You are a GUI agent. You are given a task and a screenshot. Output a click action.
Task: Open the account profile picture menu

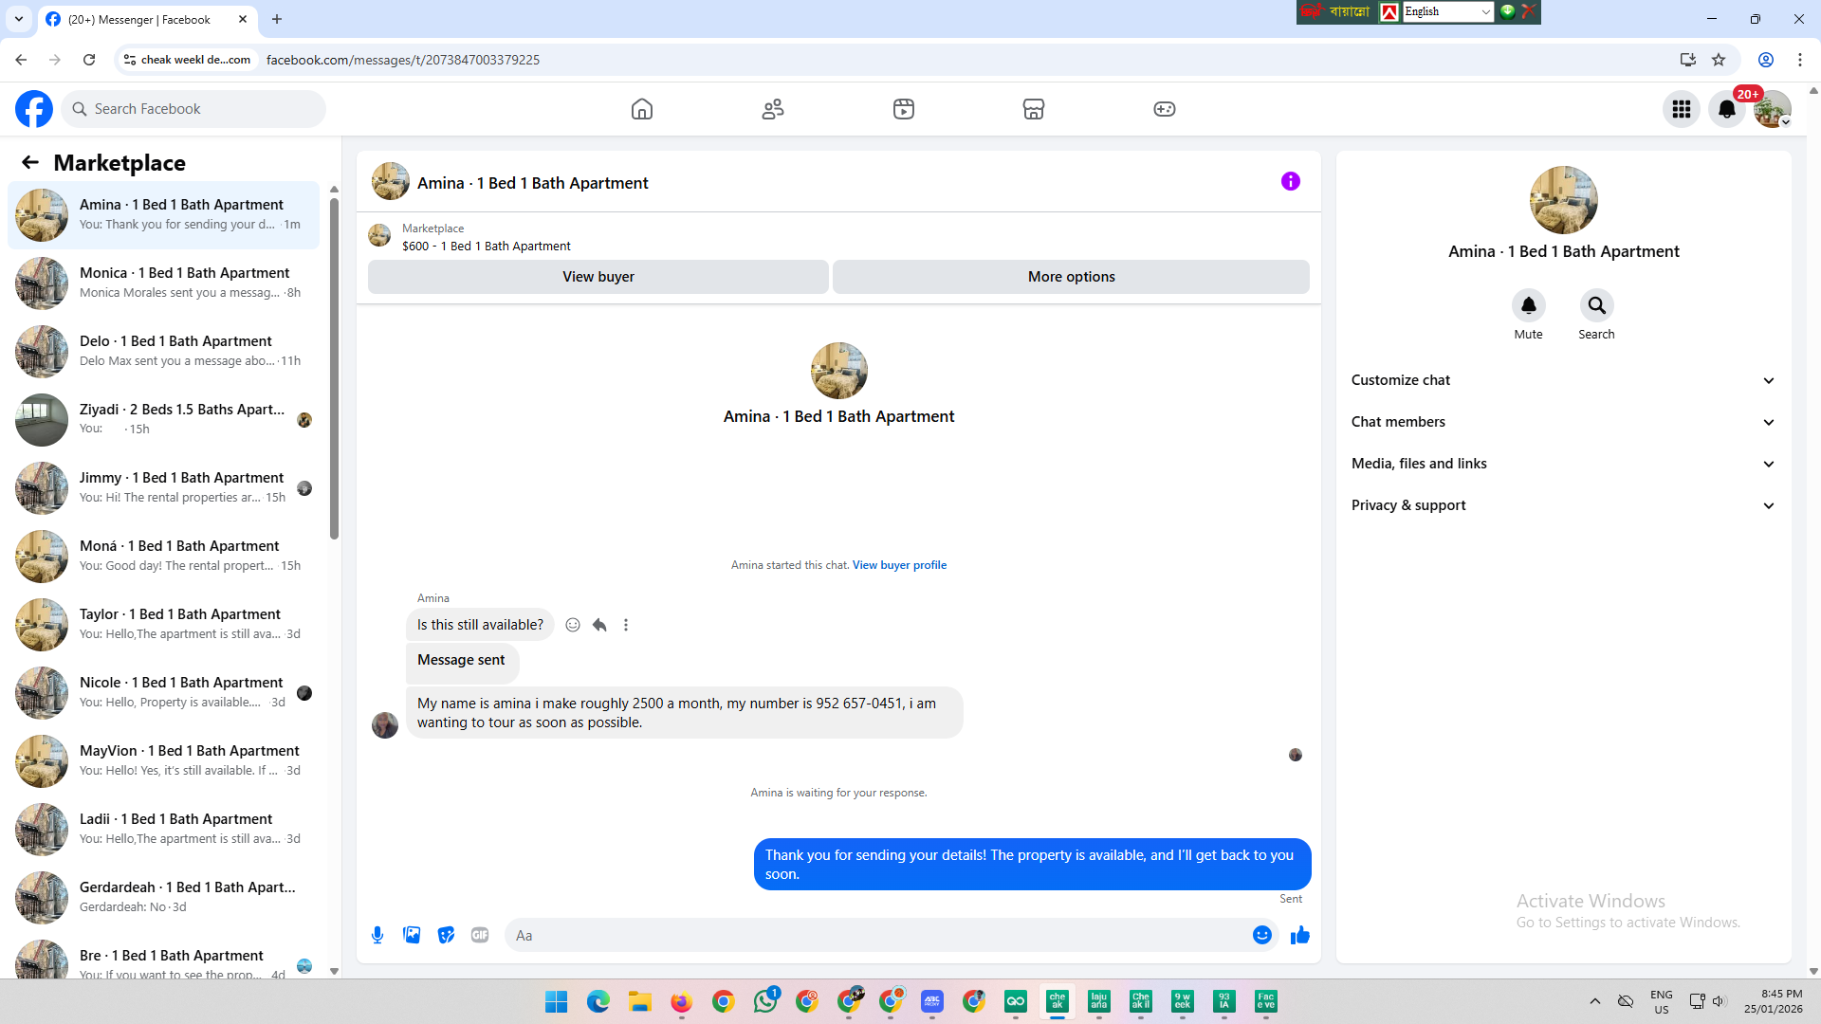[1772, 109]
